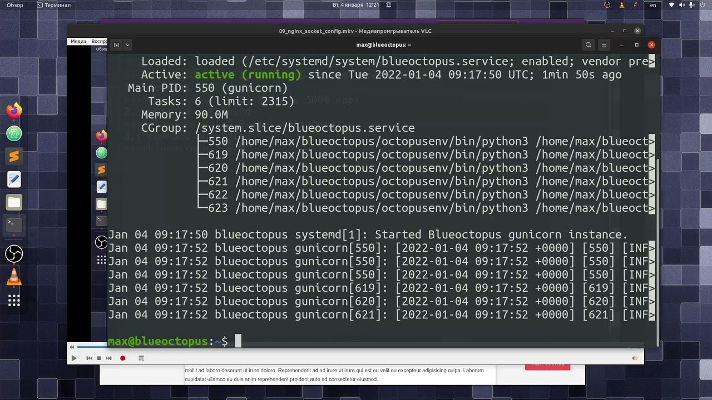Skip to next media in VLC
712x400 pixels.
[x=108, y=358]
